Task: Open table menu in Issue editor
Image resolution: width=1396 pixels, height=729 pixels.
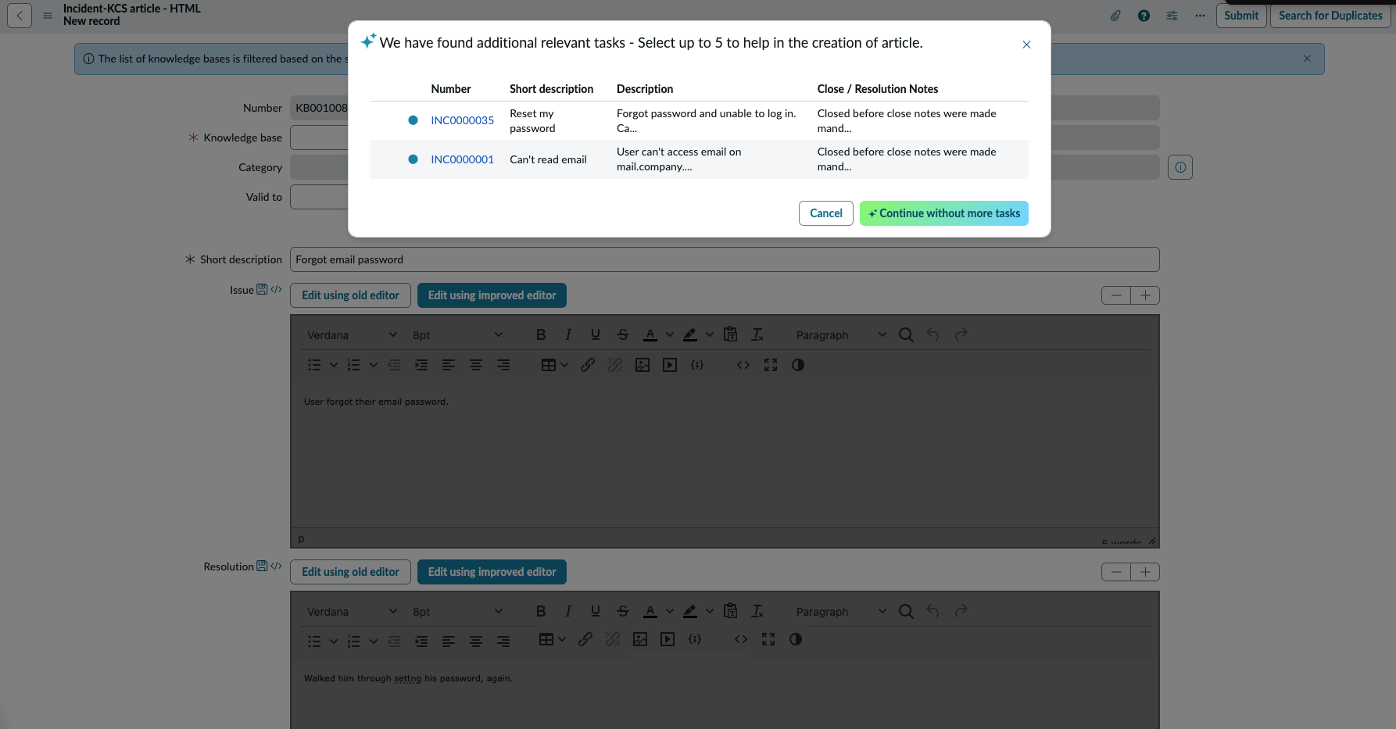Action: point(554,365)
